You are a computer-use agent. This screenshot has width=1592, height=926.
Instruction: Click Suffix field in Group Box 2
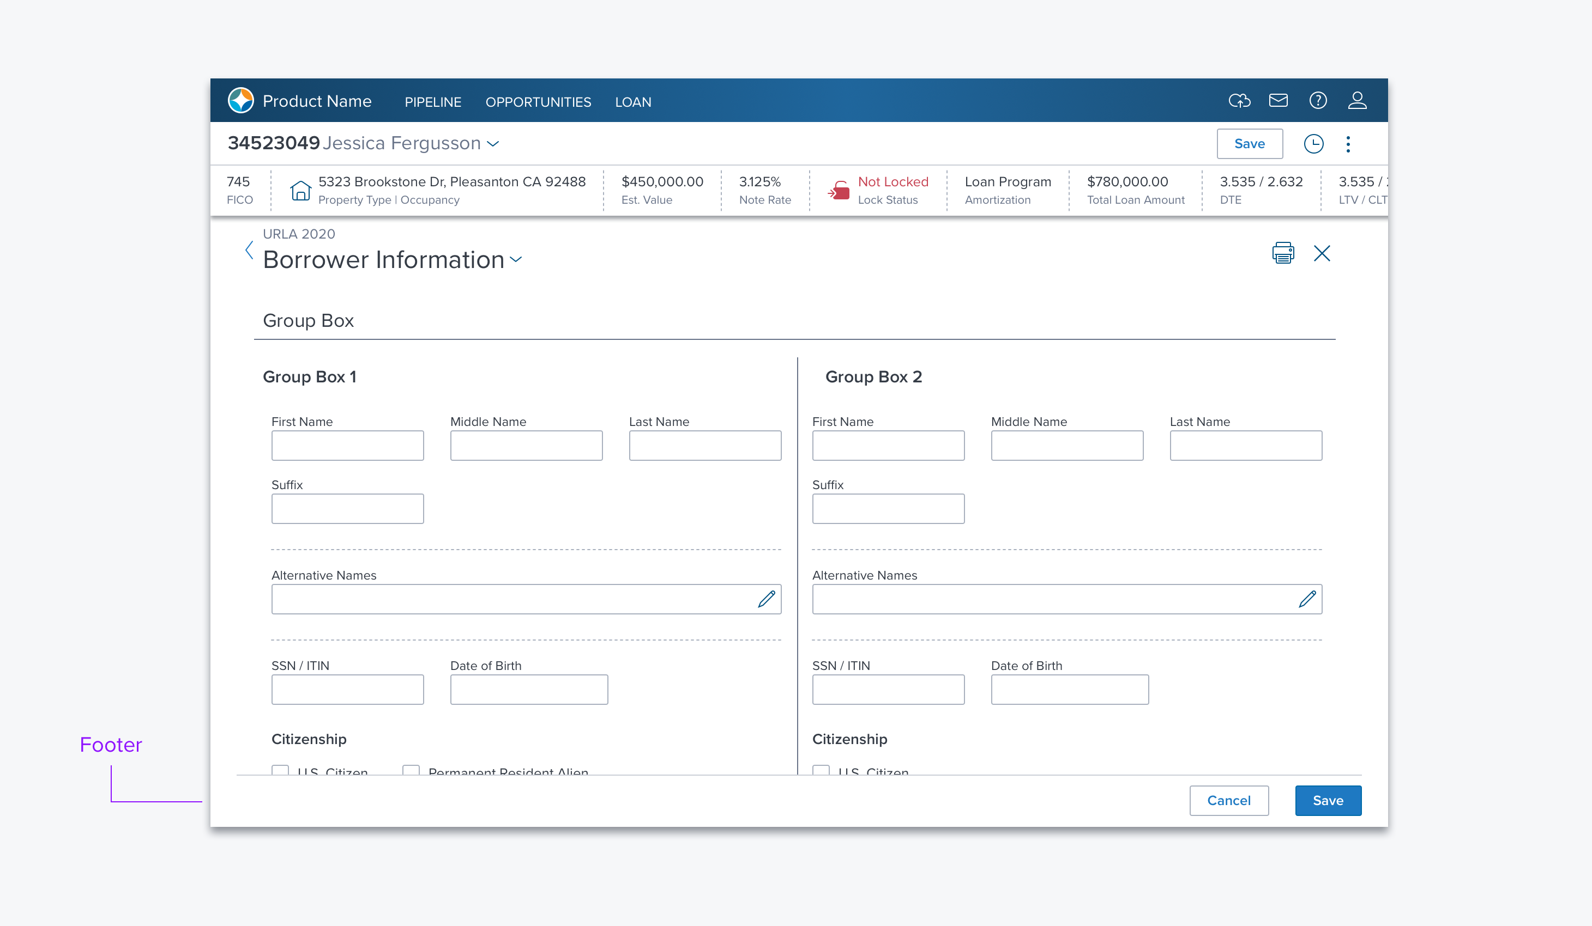coord(888,509)
